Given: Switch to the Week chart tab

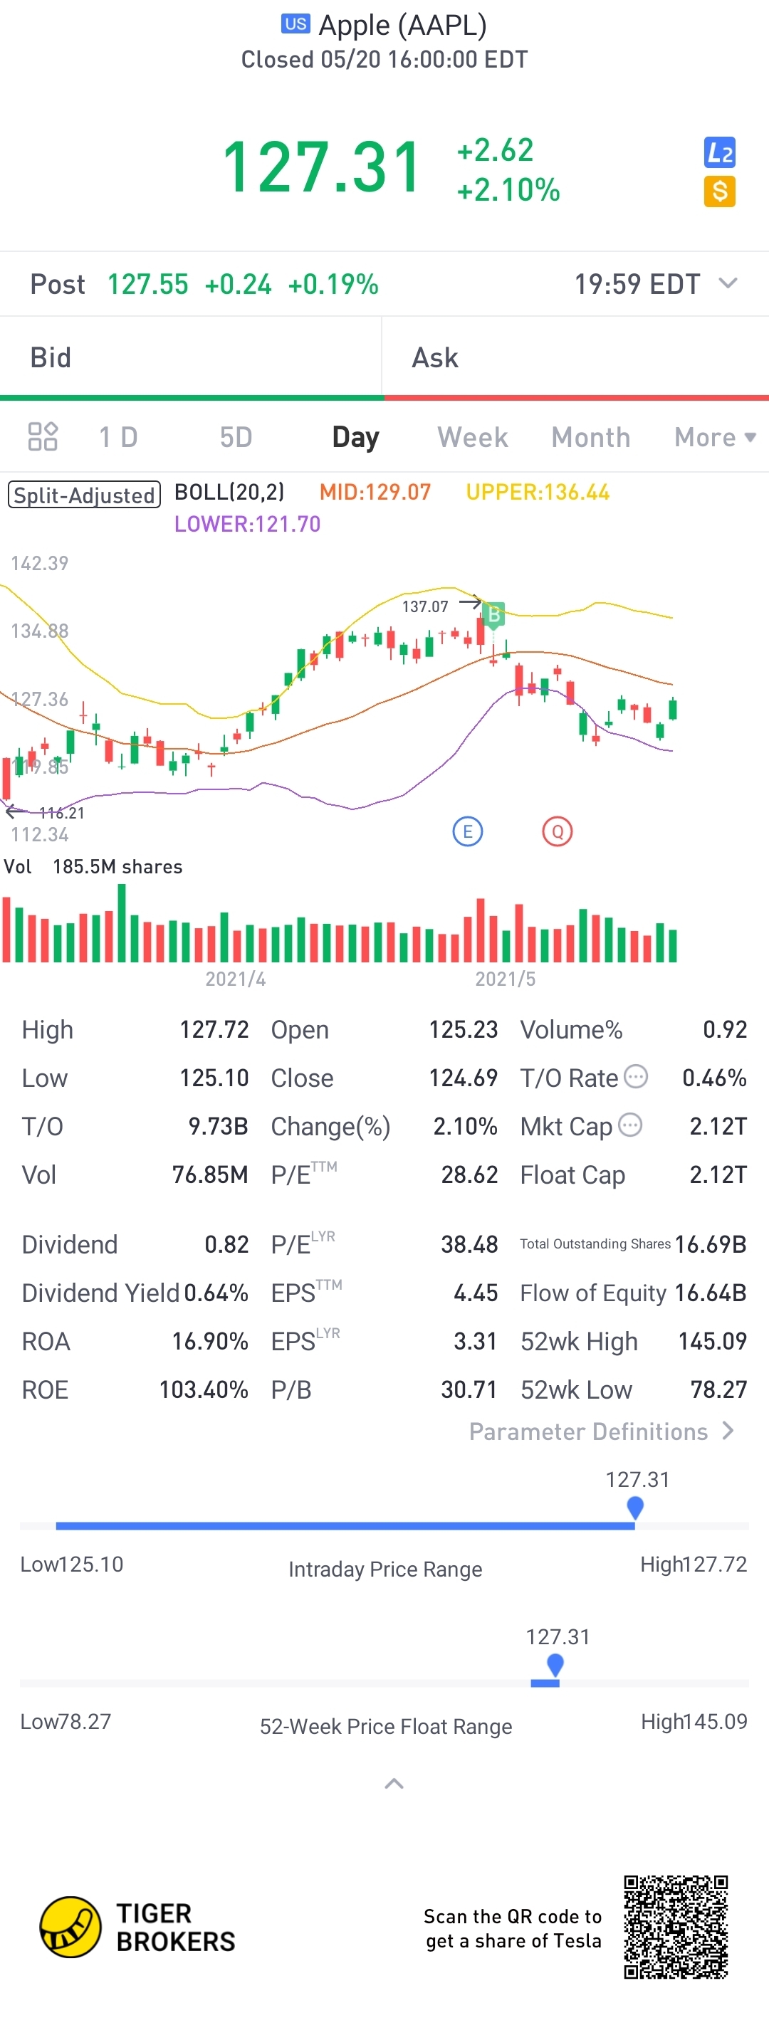Looking at the screenshot, I should coord(473,437).
